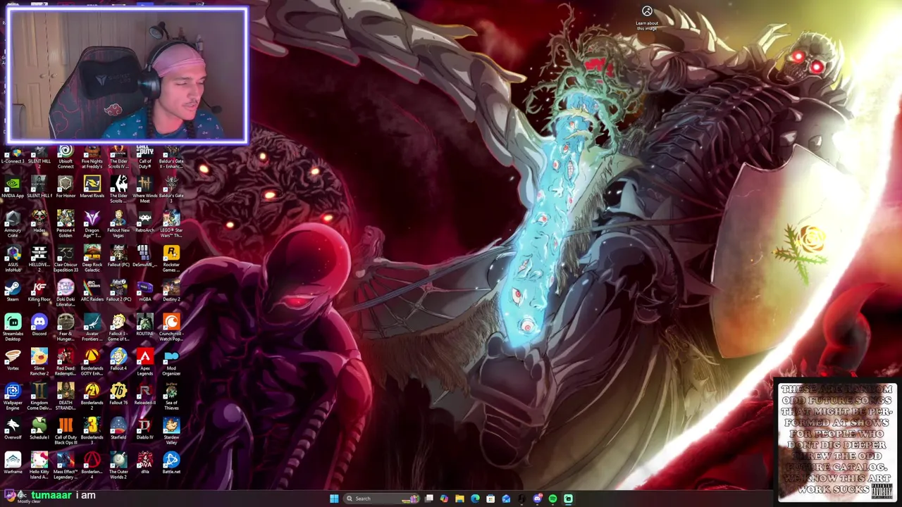Viewport: 902px width, 507px height.
Task: Click the Fallout 76 desktop shortcut
Action: (118, 395)
